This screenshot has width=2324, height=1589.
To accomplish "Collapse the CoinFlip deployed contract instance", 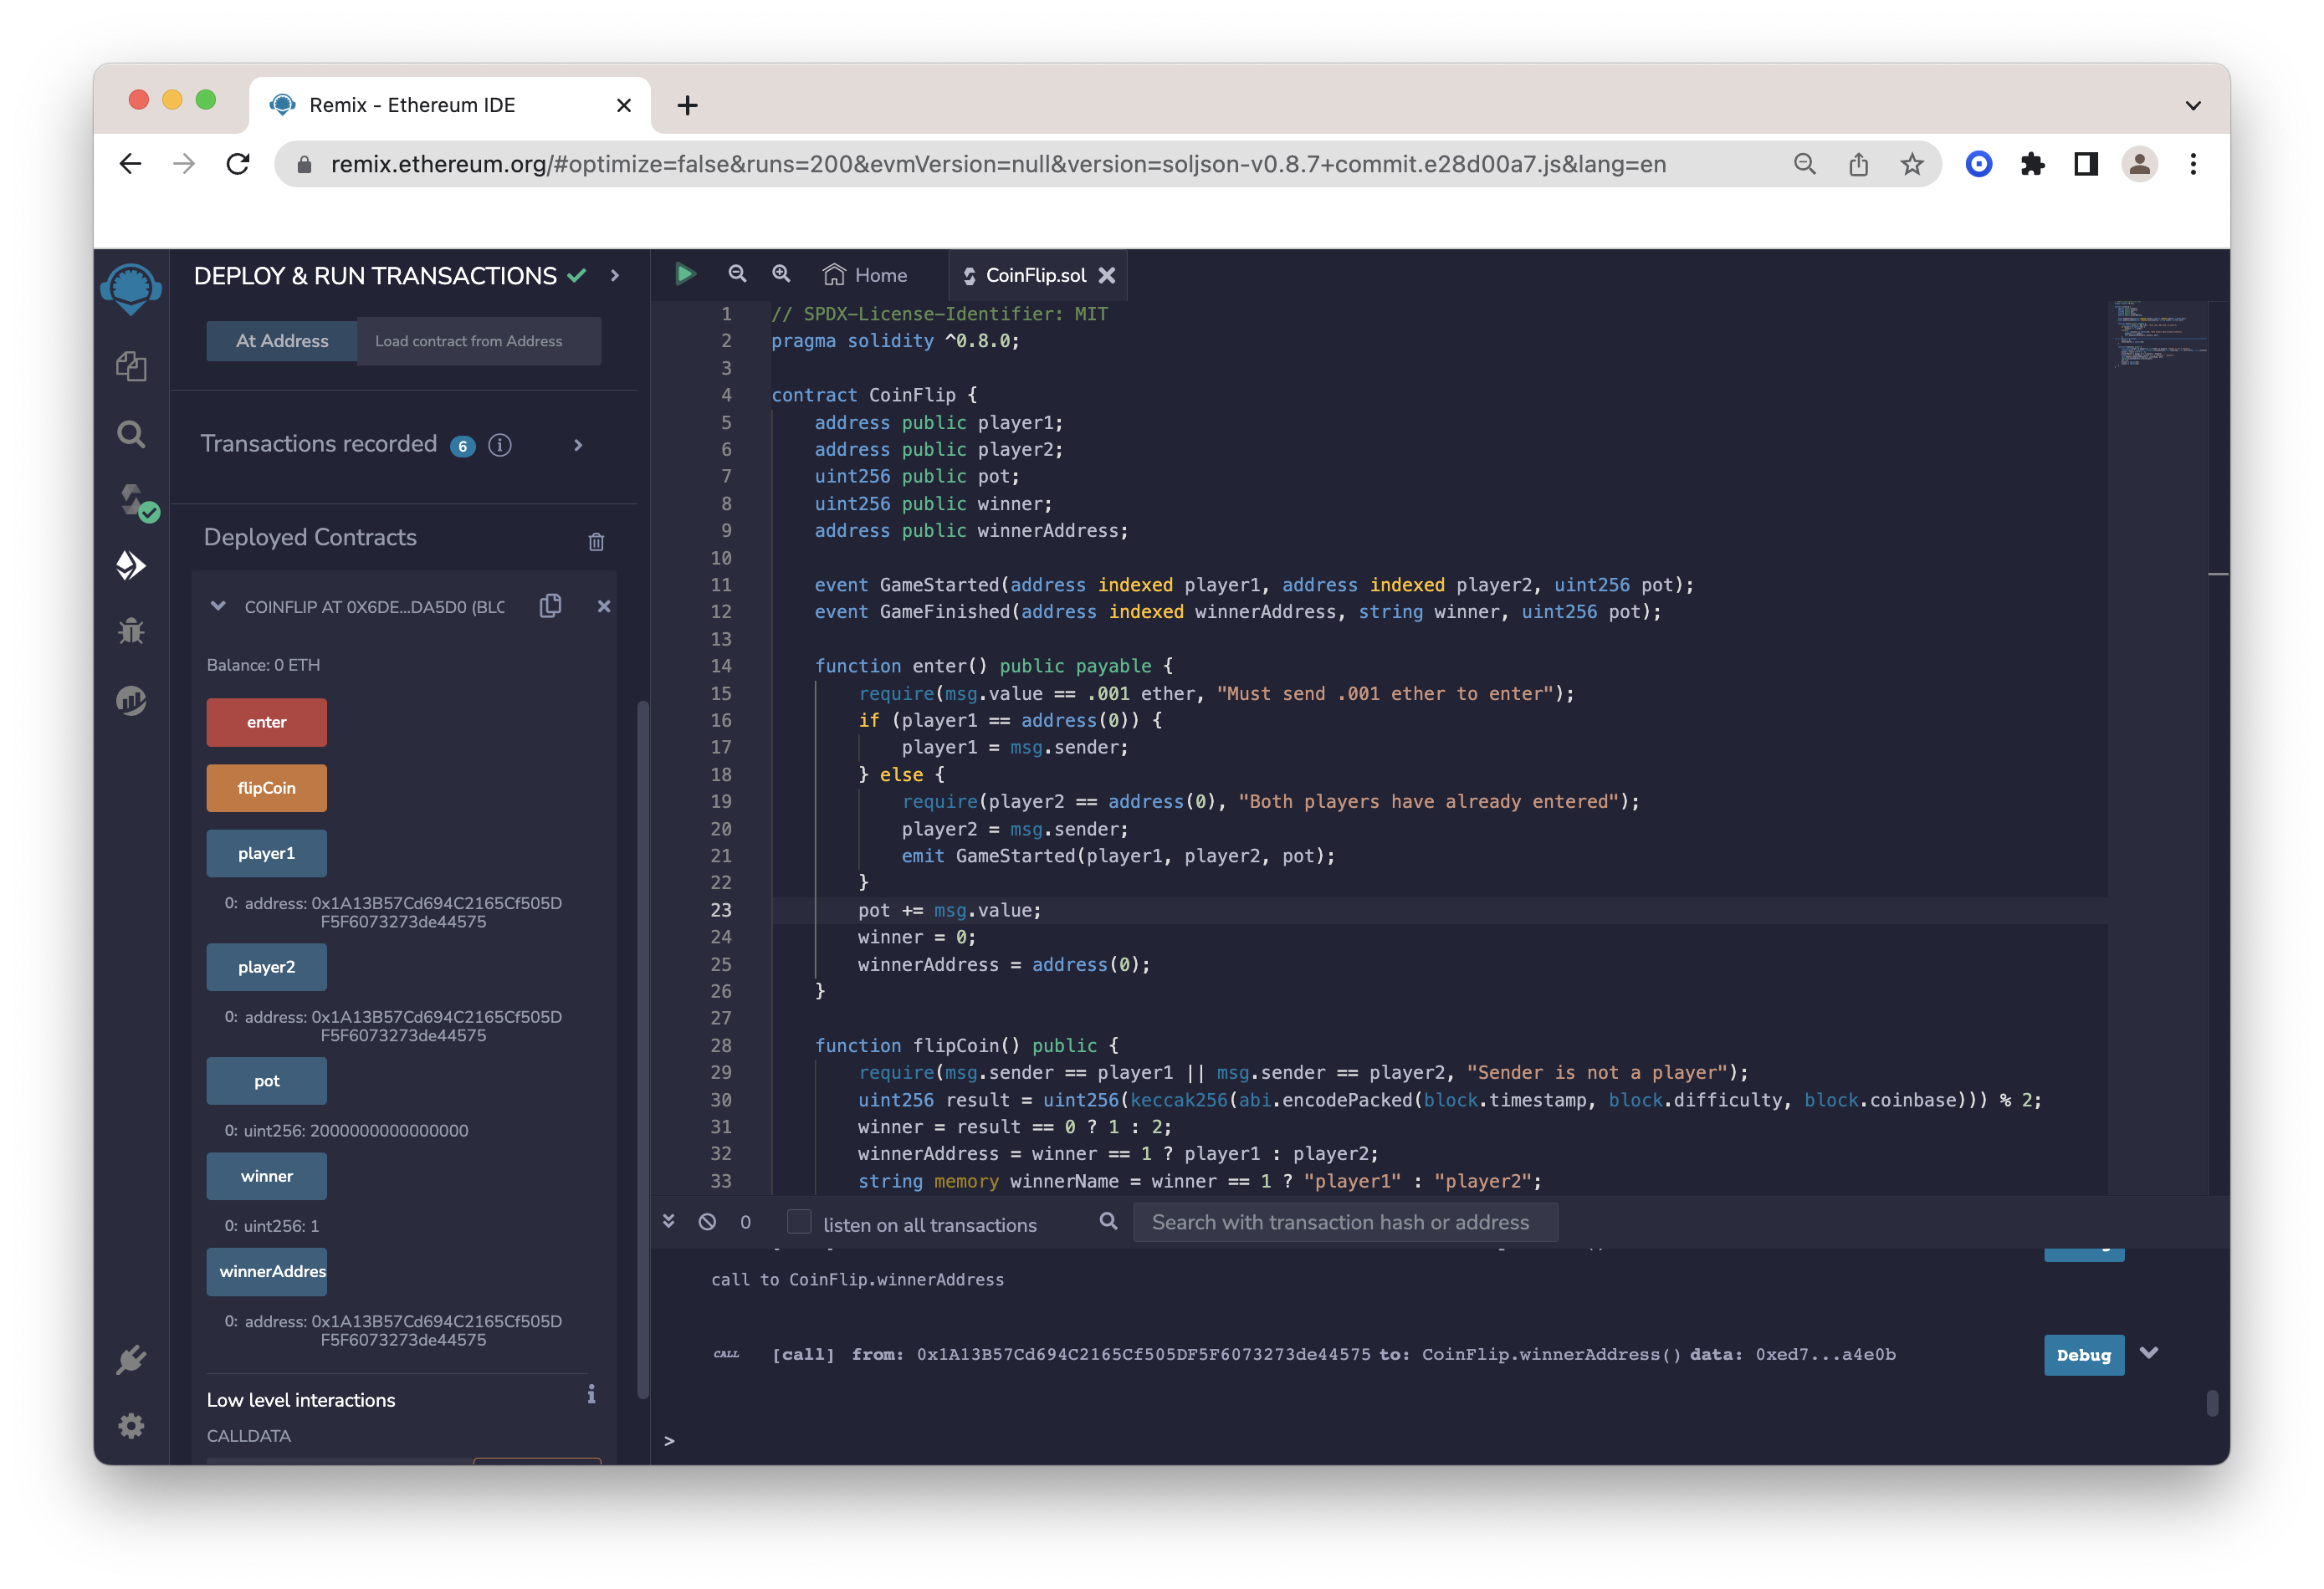I will click(x=217, y=606).
